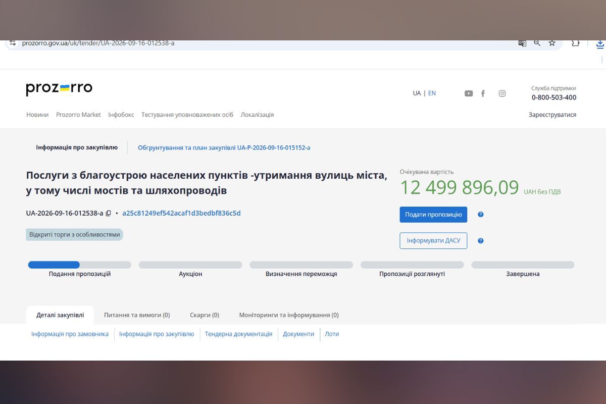606x404 pixels.
Task: Open the Prozorro Instagram icon
Action: click(x=502, y=93)
